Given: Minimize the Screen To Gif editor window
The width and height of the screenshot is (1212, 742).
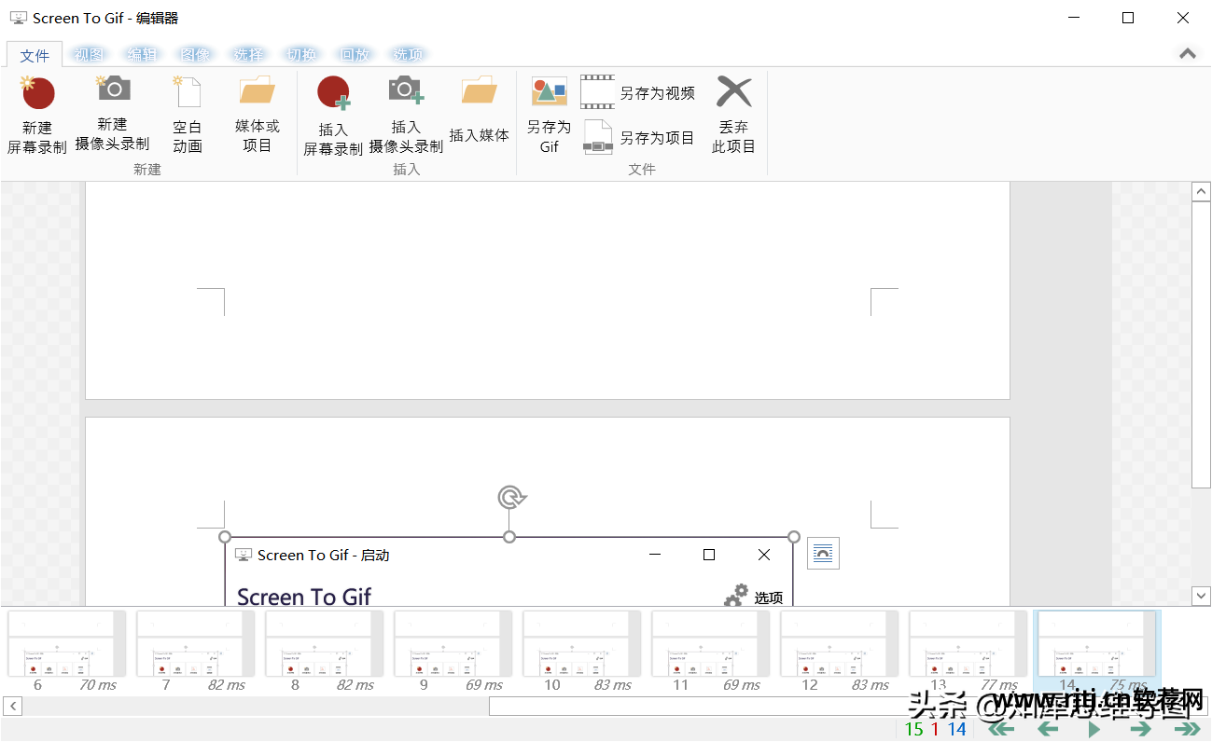Looking at the screenshot, I should click(1074, 18).
